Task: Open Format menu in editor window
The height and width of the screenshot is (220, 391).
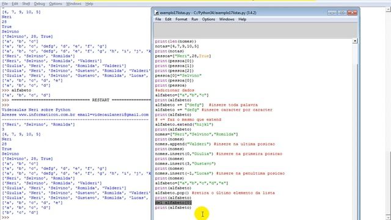Action: point(181,19)
